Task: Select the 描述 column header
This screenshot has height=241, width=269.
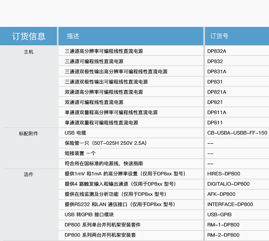Action: pos(73,36)
